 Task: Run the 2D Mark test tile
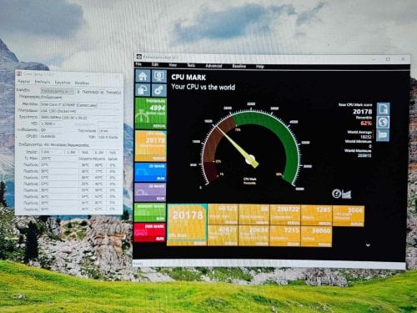pos(150,172)
